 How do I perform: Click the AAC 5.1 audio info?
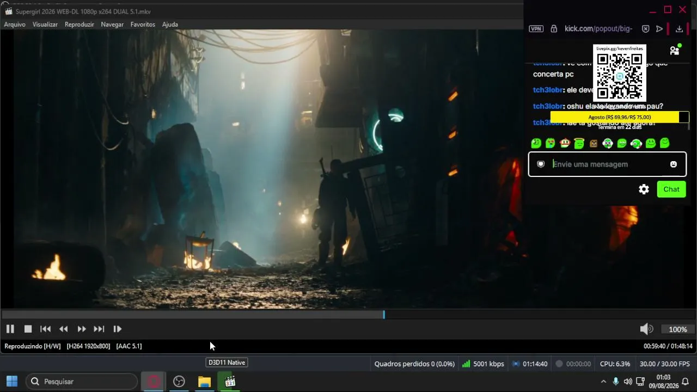point(129,346)
